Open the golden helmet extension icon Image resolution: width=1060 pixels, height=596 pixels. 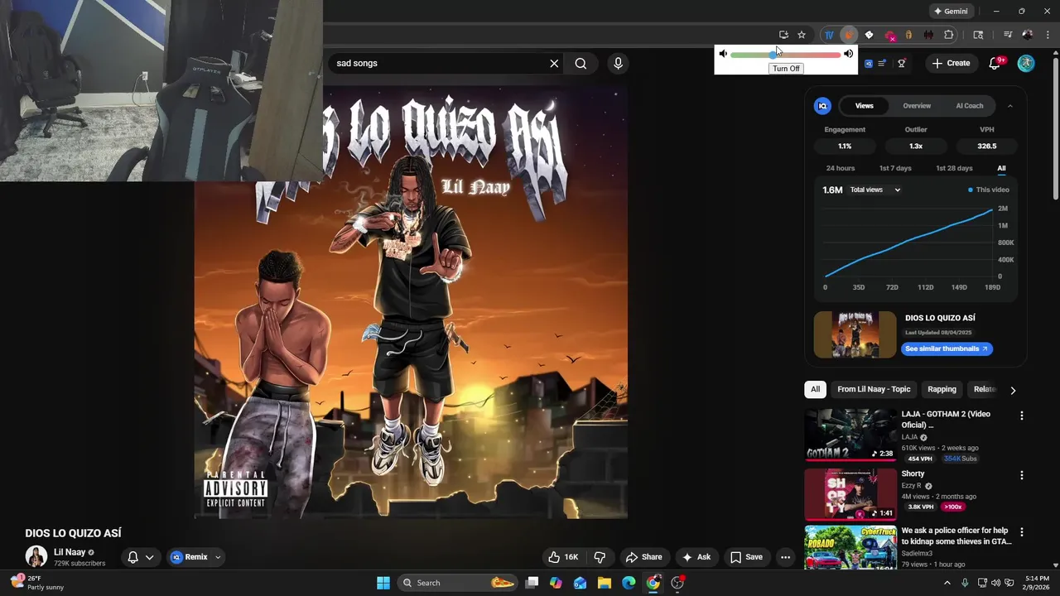point(908,35)
